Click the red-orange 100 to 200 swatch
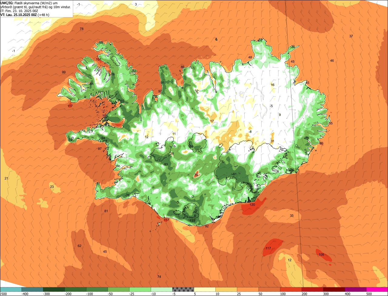The height and width of the screenshot is (296, 388). pos(291,289)
